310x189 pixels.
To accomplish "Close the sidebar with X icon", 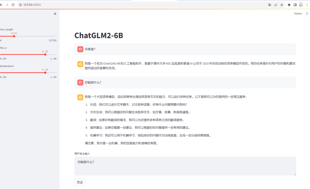I will click(x=55, y=14).
